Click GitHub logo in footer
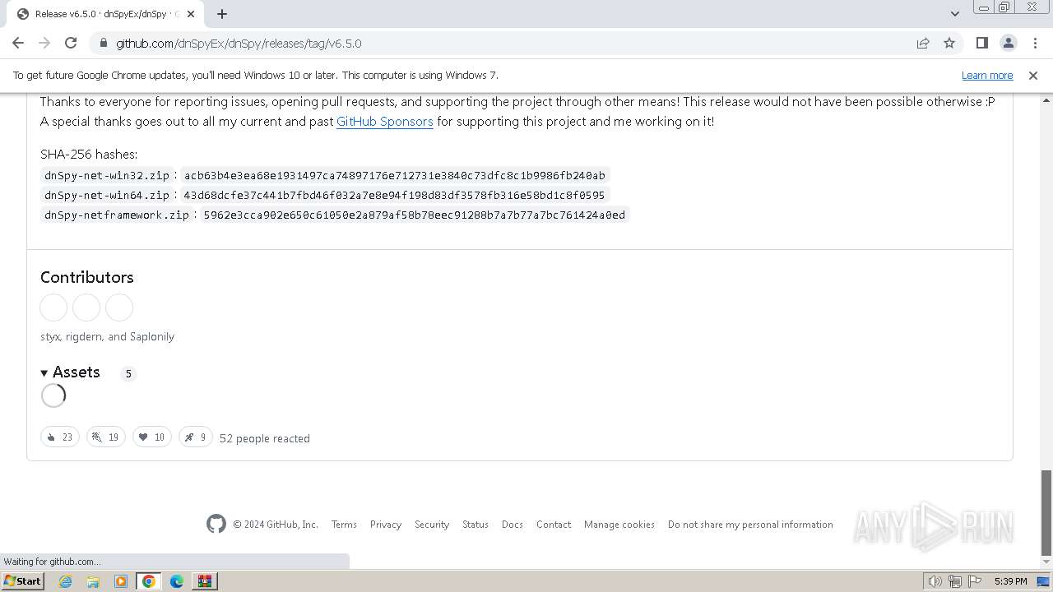 216,524
